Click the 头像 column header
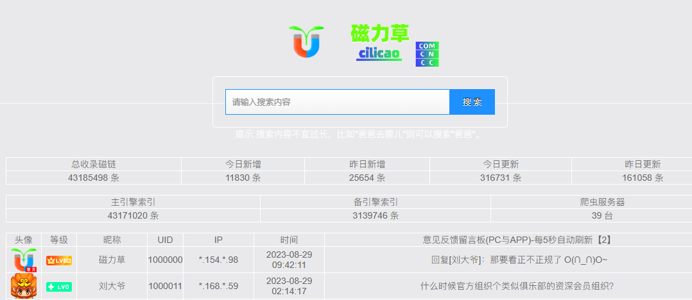 tap(23, 240)
